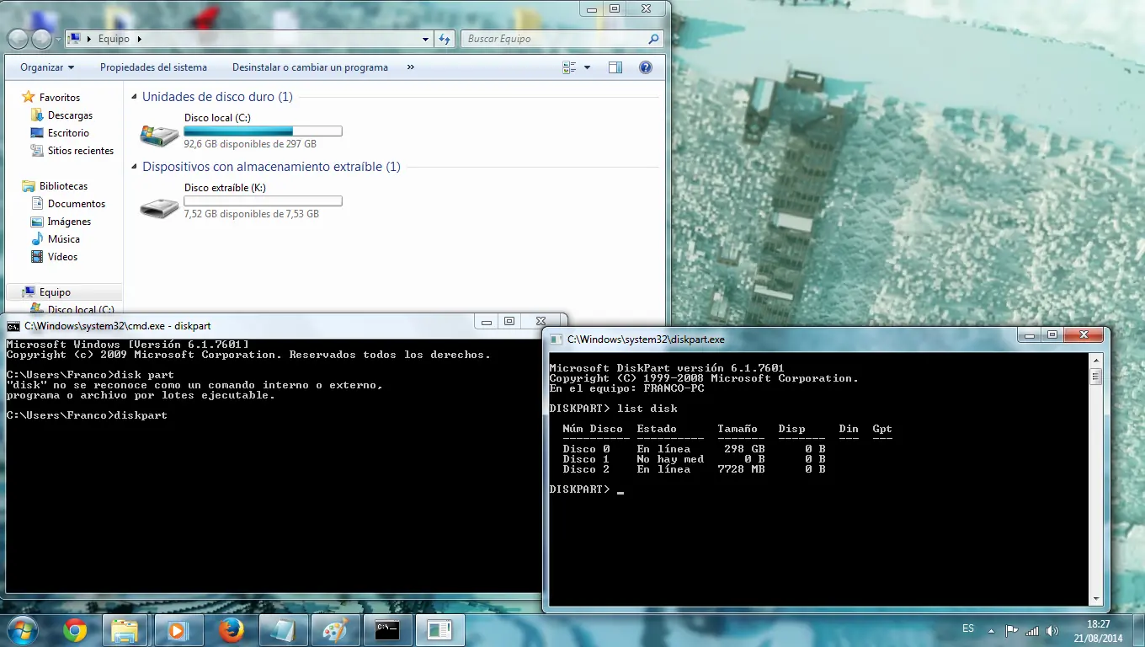The width and height of the screenshot is (1145, 647).
Task: Click the Action Center flag tray icon
Action: coord(1012,630)
